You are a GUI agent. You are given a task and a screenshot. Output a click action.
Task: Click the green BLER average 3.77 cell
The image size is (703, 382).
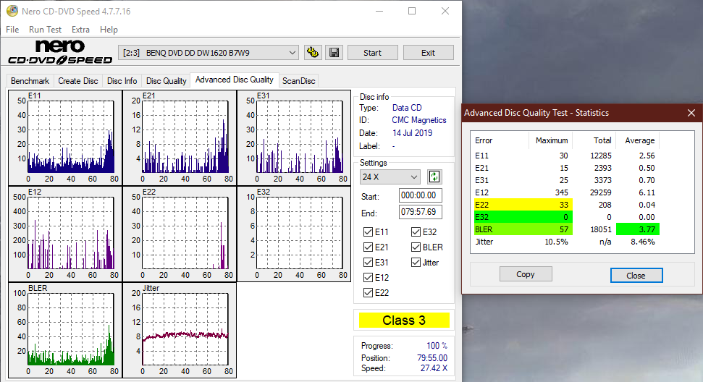click(638, 229)
